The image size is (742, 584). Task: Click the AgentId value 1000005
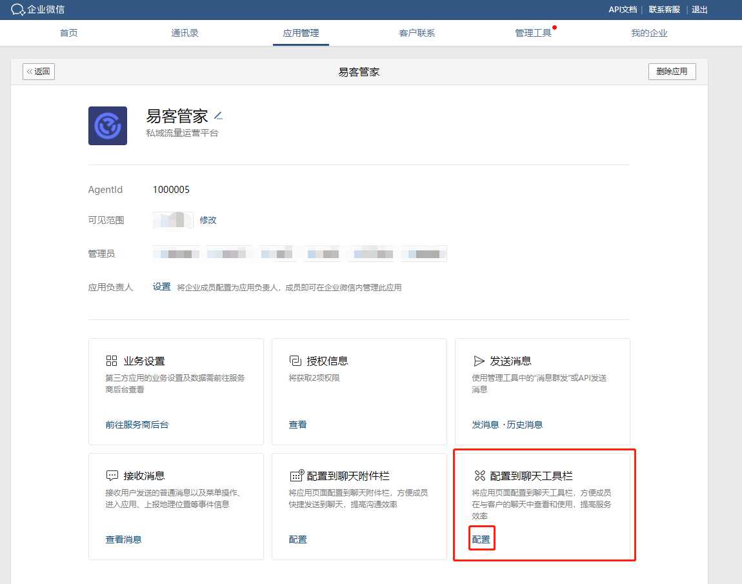coord(171,190)
